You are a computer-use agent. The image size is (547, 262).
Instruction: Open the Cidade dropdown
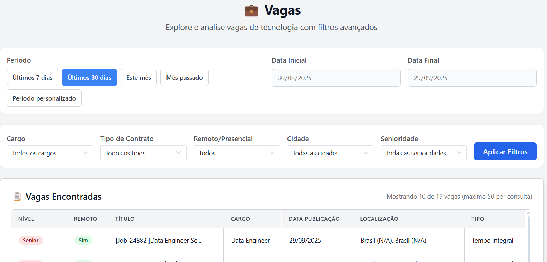pos(330,153)
